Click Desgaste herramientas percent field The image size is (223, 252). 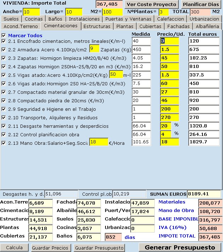pos(166,126)
